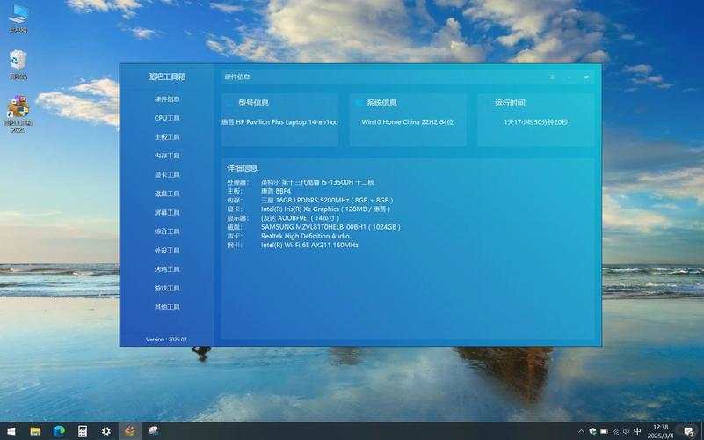Image resolution: width=704 pixels, height=440 pixels.
Task: Click the muted volume tray icon
Action: (x=627, y=432)
